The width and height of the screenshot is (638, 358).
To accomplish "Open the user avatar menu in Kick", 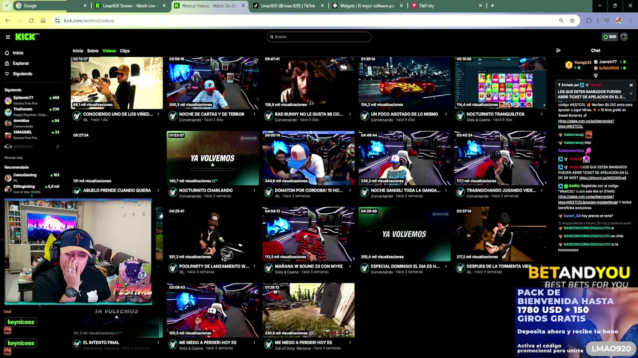I will 624,37.
